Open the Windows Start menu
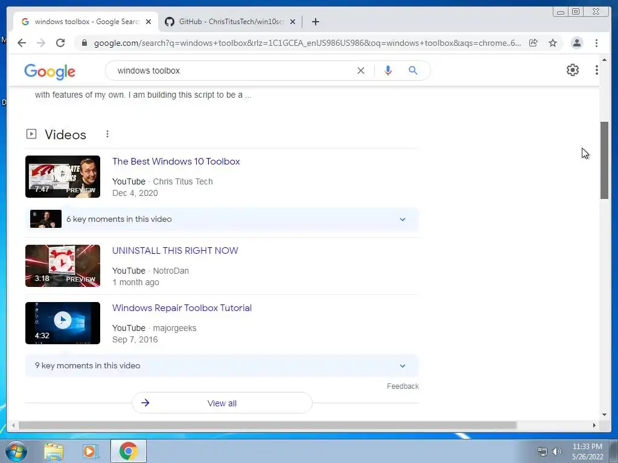618x463 pixels. (16, 451)
